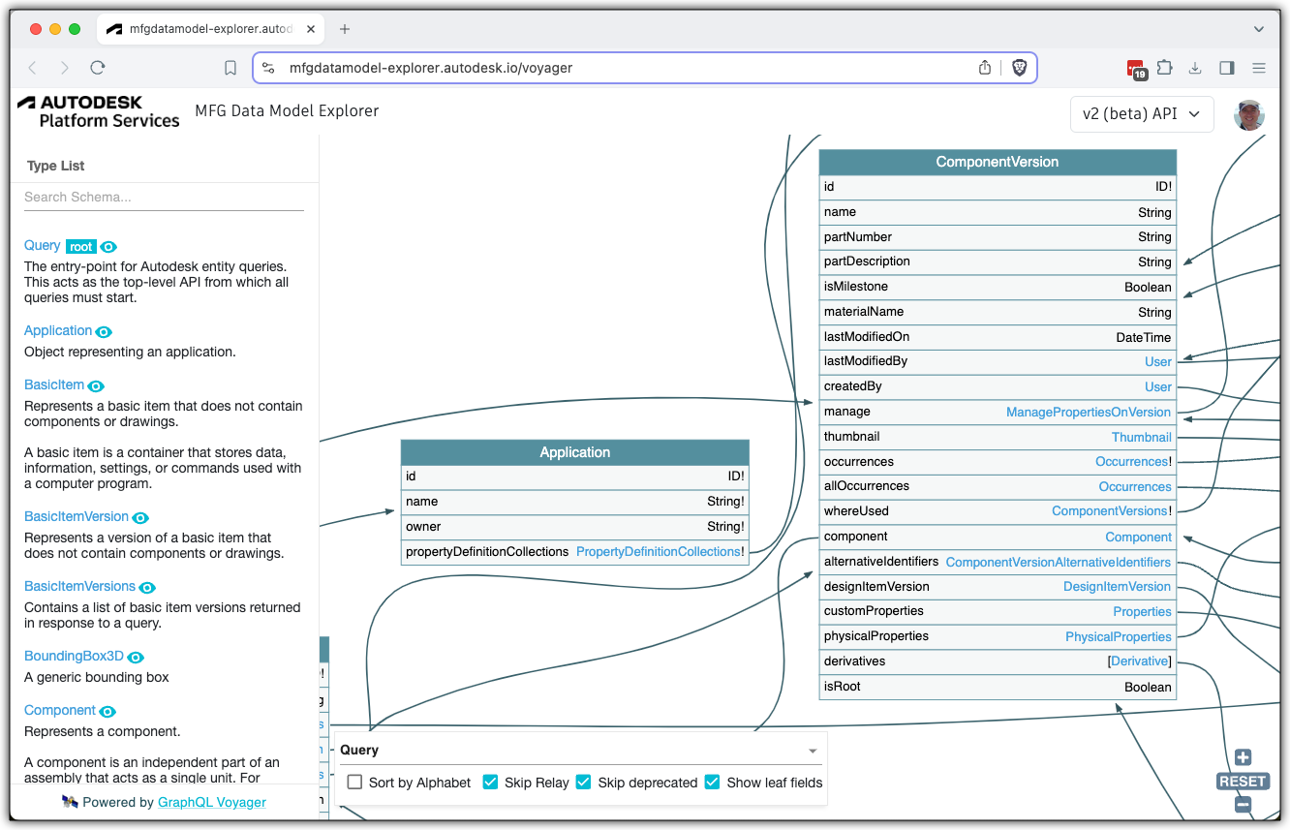
Task: Open the tab search chevron
Action: tap(1259, 29)
